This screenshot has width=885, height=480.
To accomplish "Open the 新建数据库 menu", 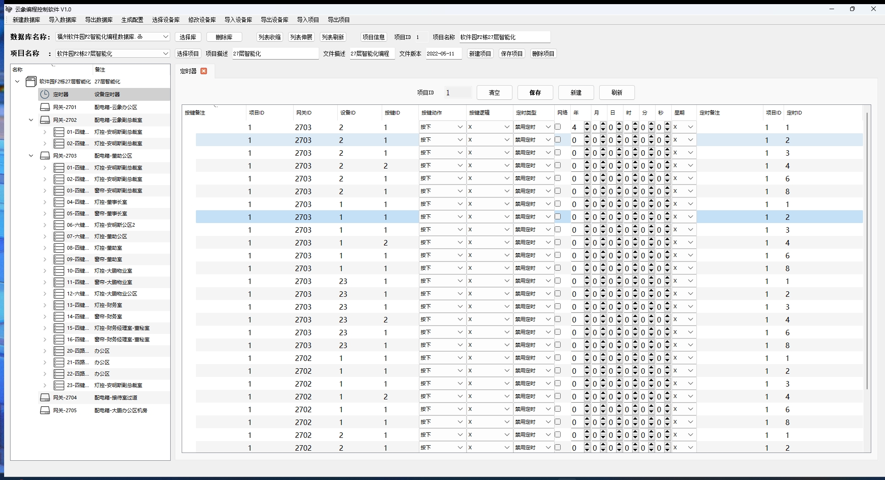I will 26,20.
